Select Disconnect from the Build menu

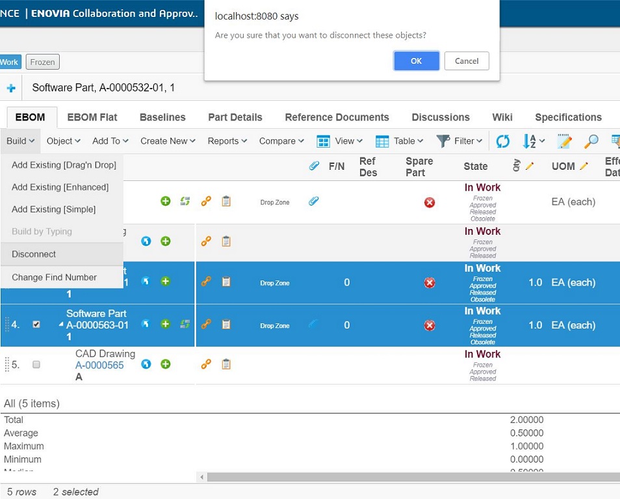[x=34, y=254]
